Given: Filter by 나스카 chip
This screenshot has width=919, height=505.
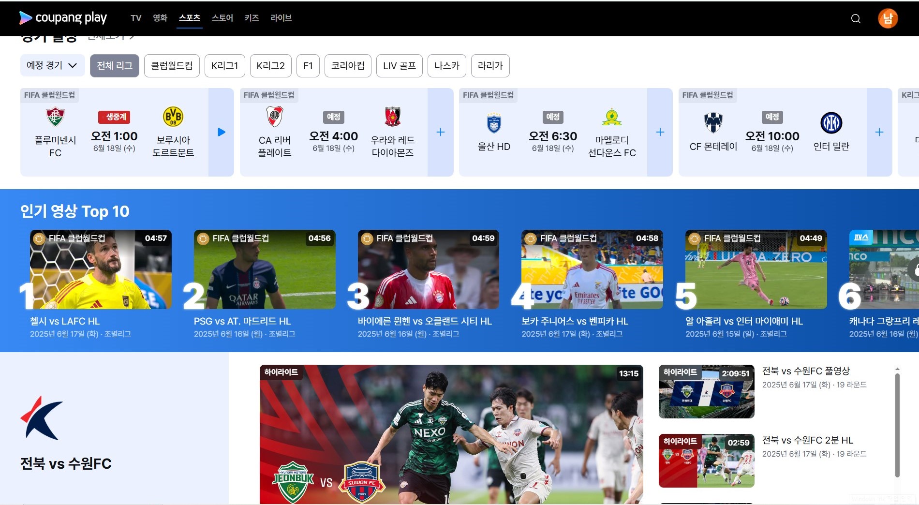Looking at the screenshot, I should (x=447, y=65).
